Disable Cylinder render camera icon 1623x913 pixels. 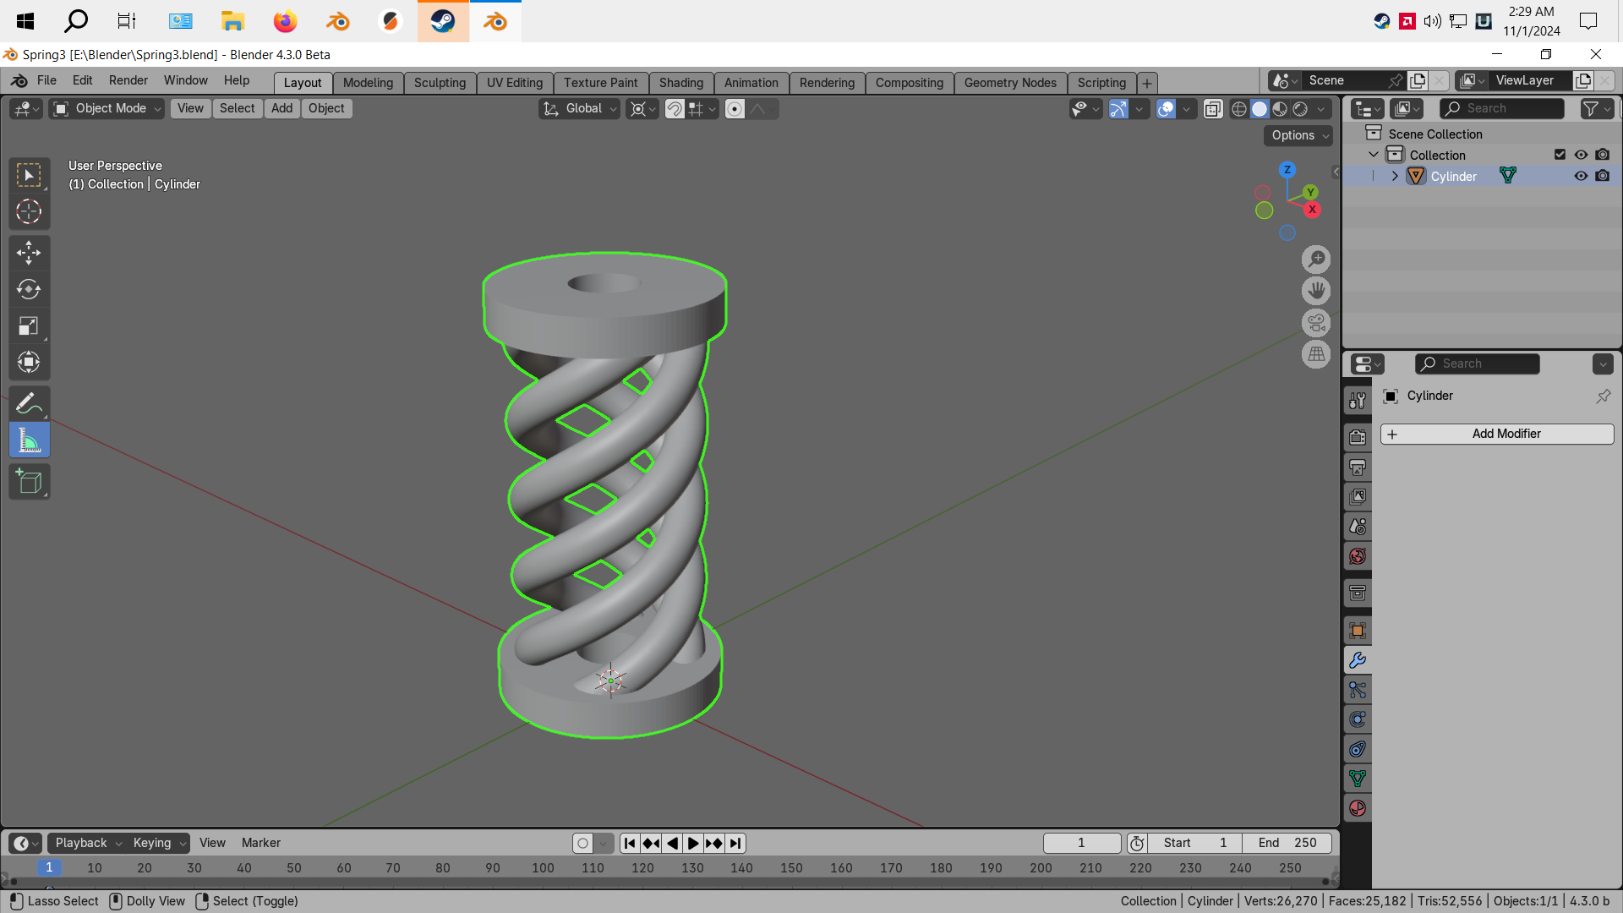point(1603,176)
